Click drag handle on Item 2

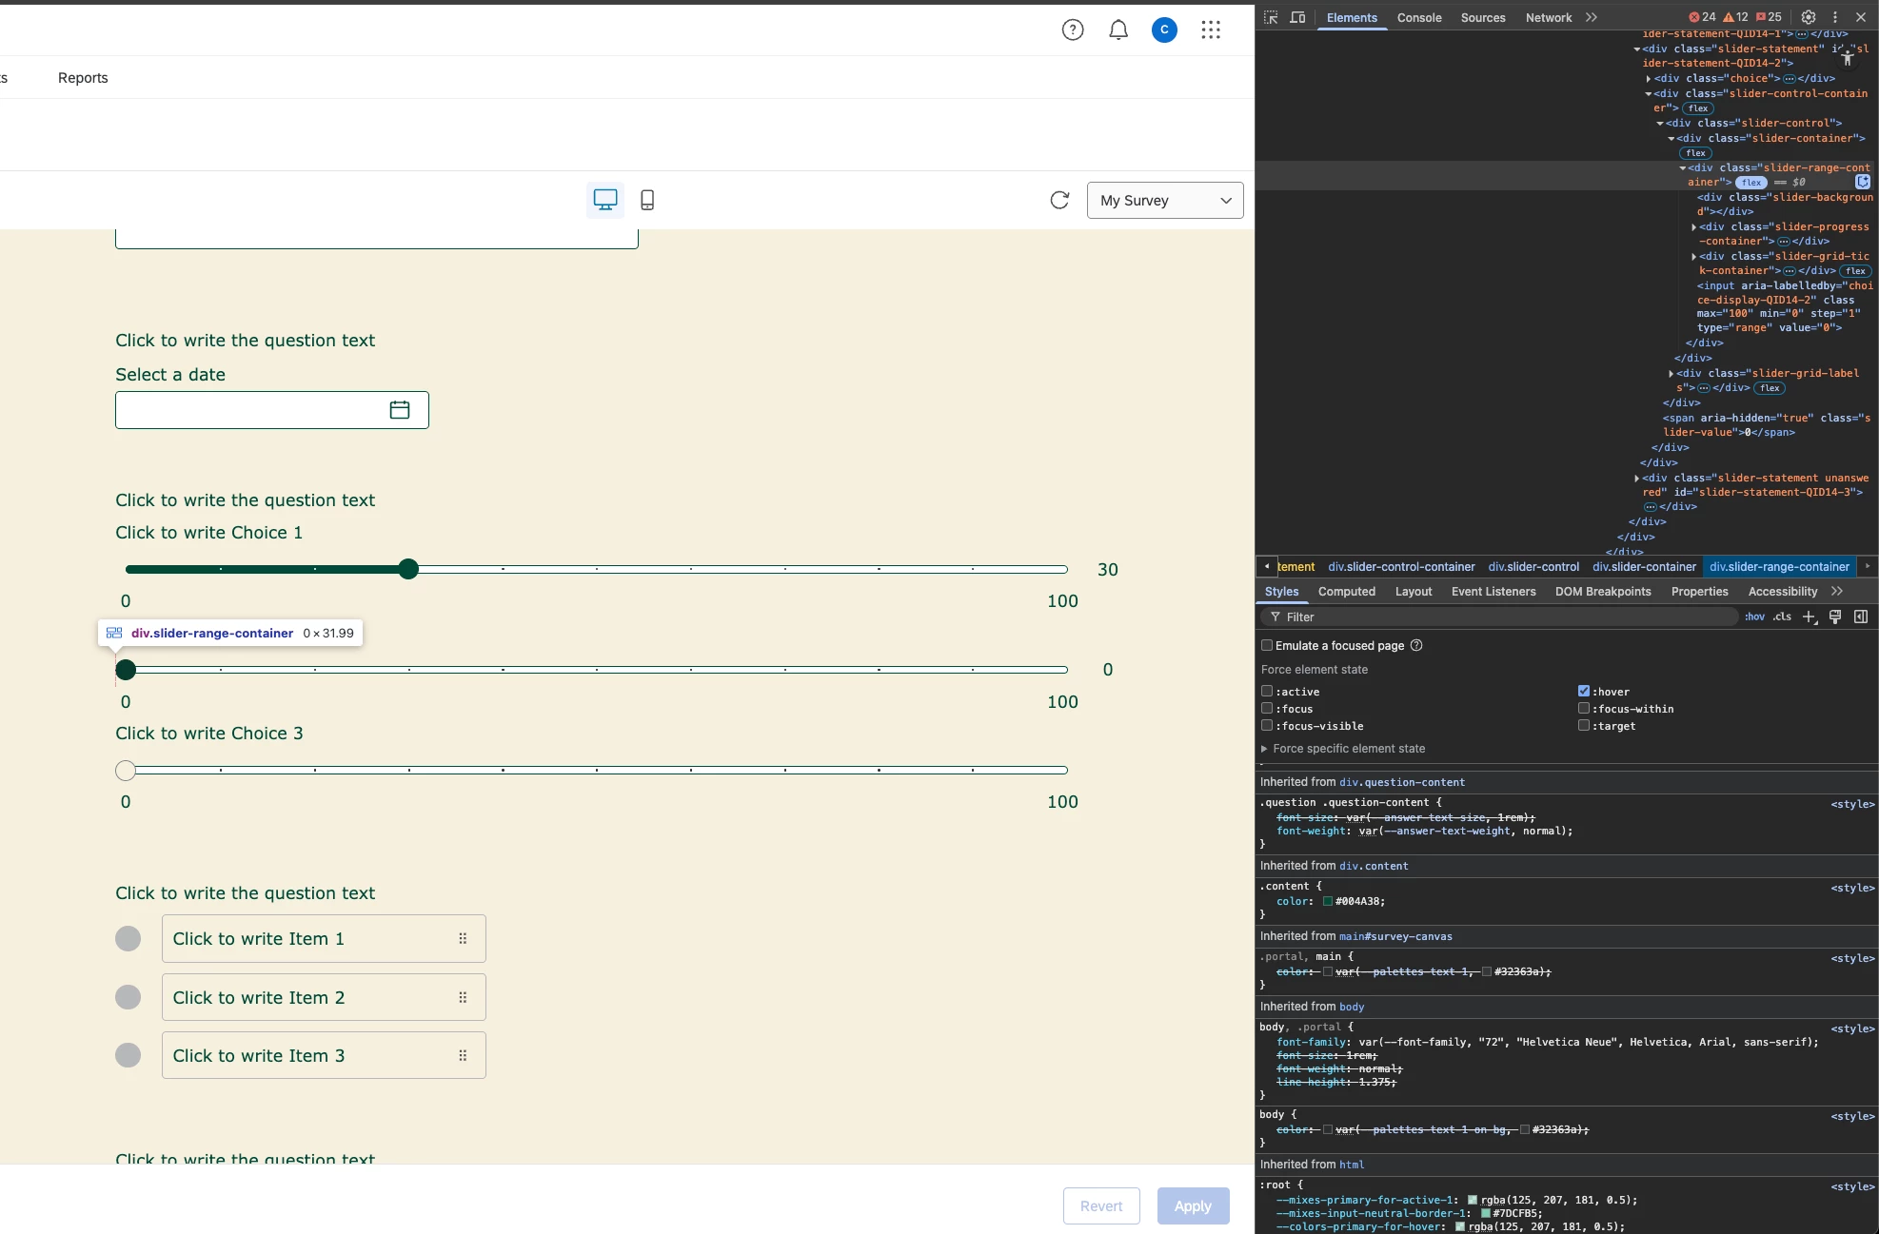[463, 997]
